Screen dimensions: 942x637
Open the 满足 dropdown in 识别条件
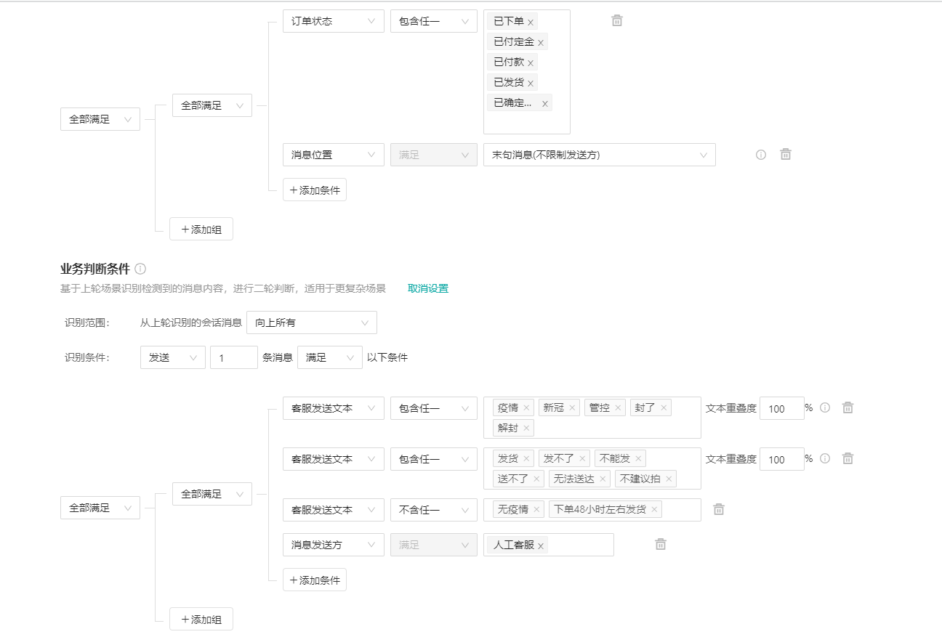click(330, 357)
